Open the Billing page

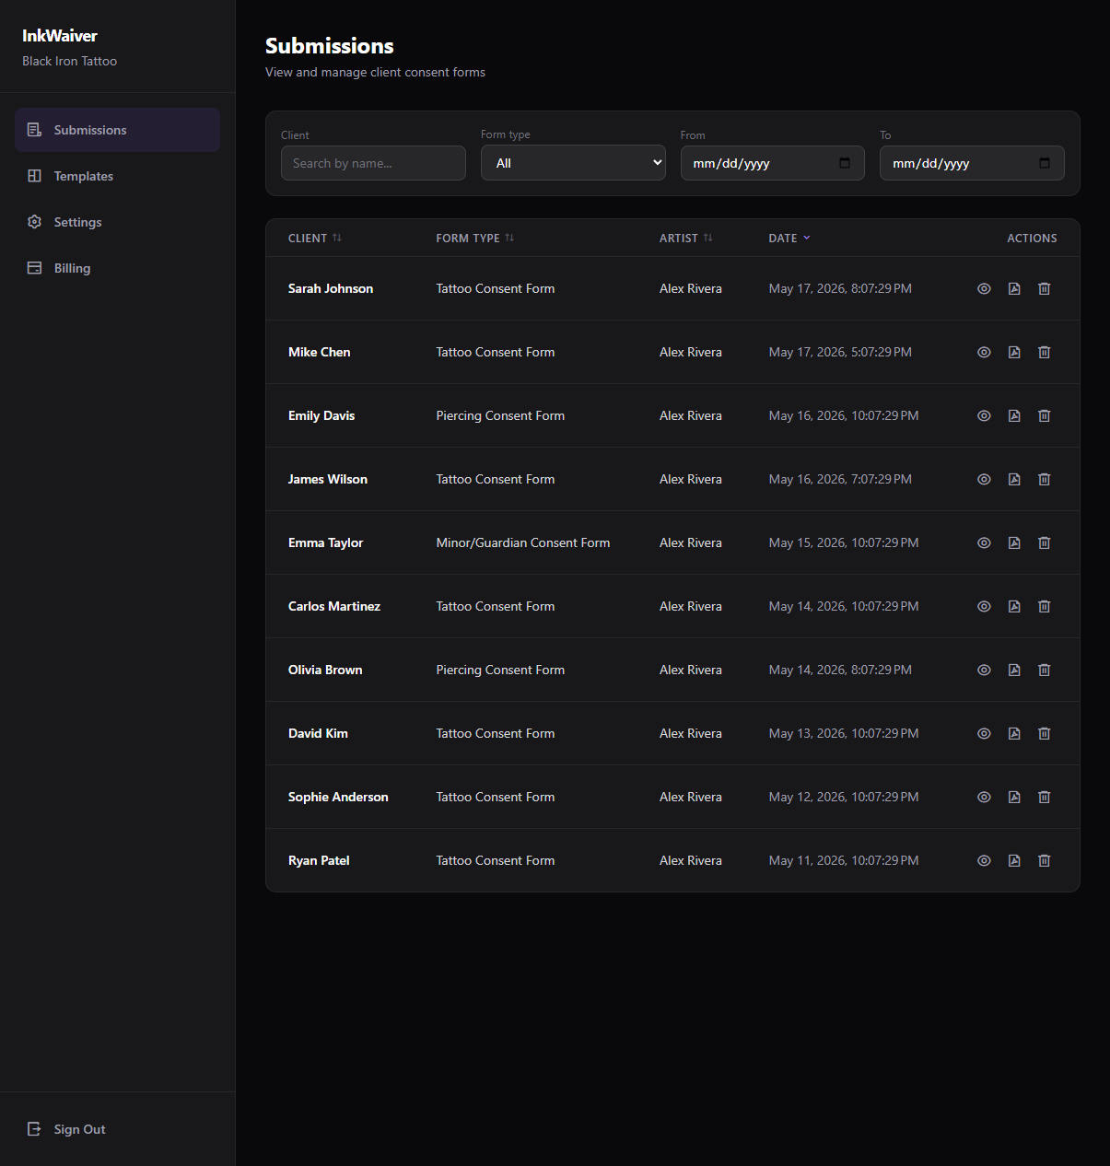pos(117,268)
